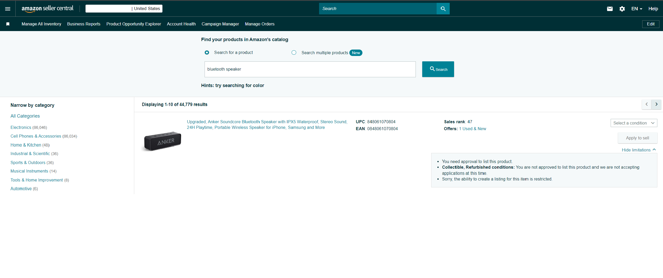Open the EN language dropdown
663x278 pixels.
click(637, 9)
